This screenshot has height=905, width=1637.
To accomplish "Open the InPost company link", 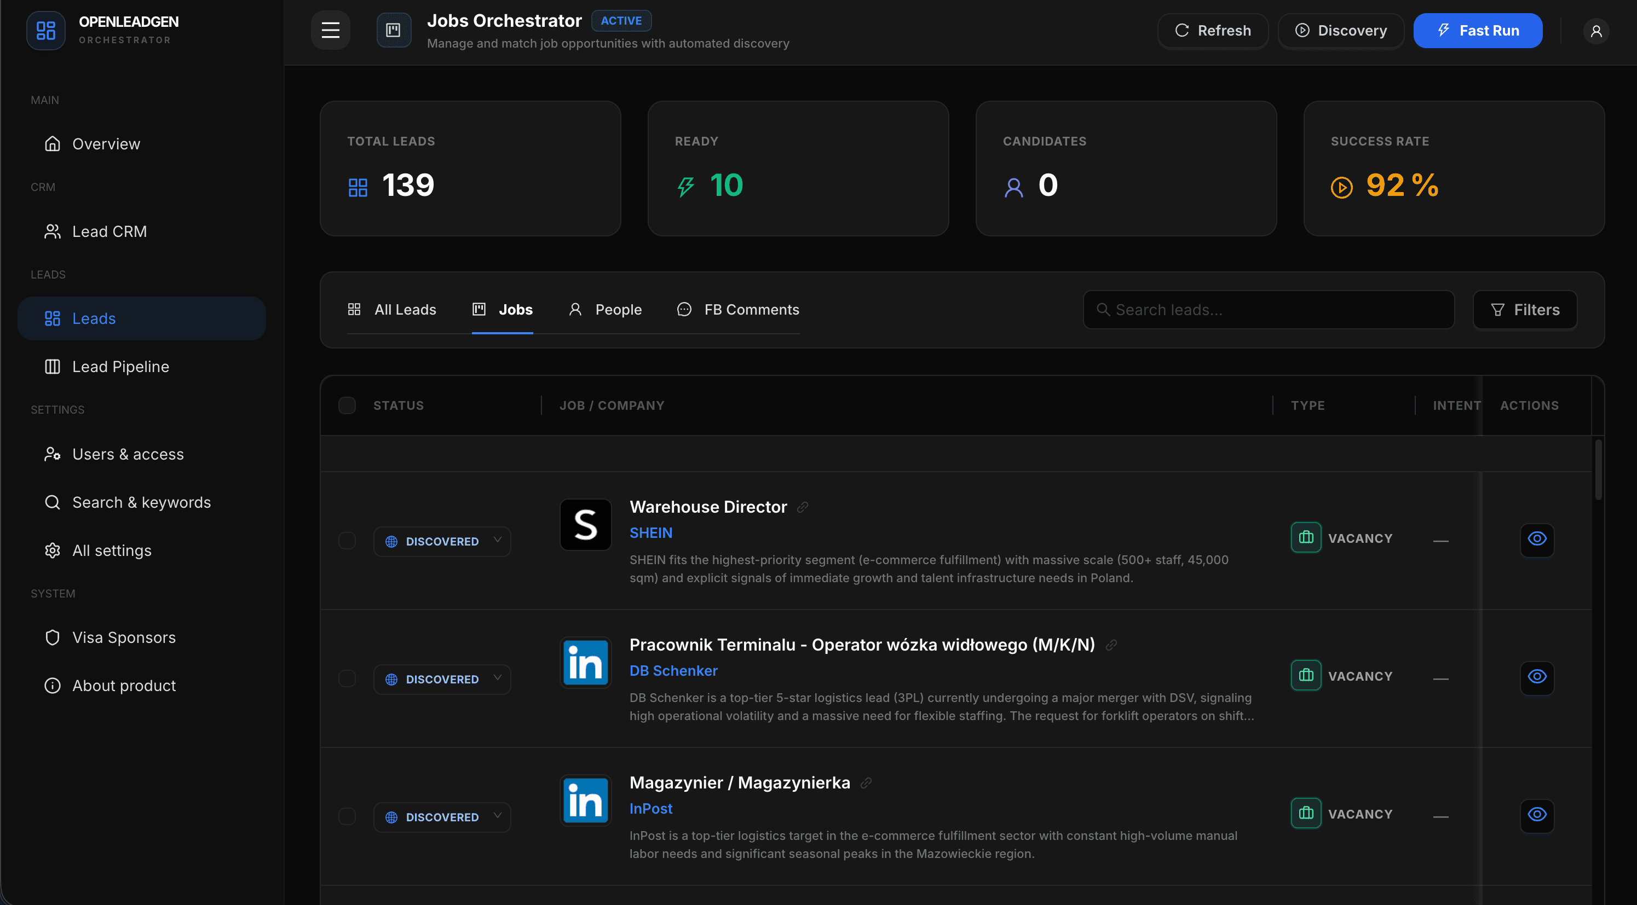I will pos(651,809).
